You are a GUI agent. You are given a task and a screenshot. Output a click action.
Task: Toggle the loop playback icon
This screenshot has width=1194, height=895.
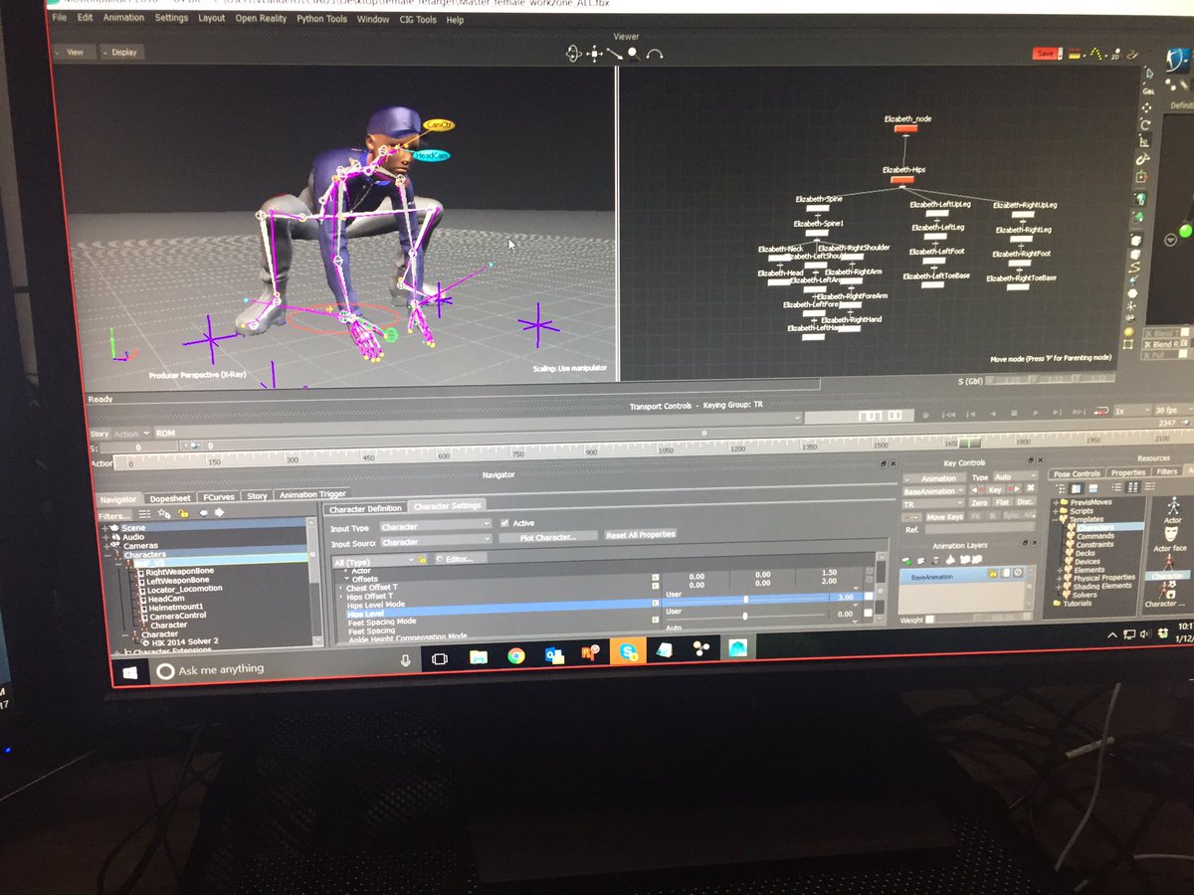(x=1101, y=411)
